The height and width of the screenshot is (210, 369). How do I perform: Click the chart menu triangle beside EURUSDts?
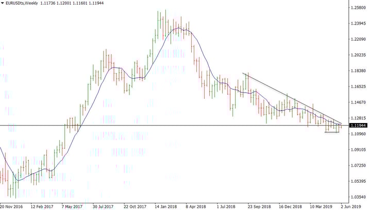pos(3,3)
